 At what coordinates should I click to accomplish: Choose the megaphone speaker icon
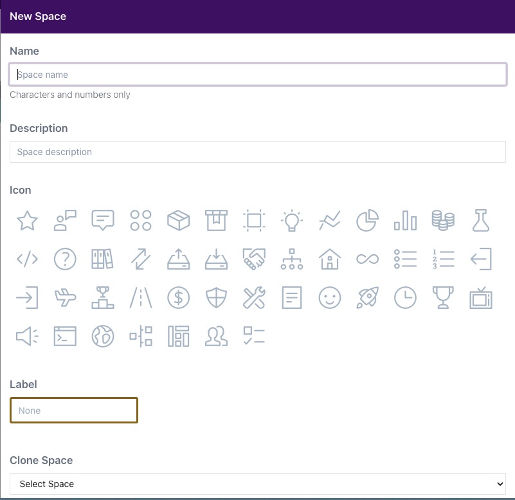(27, 336)
